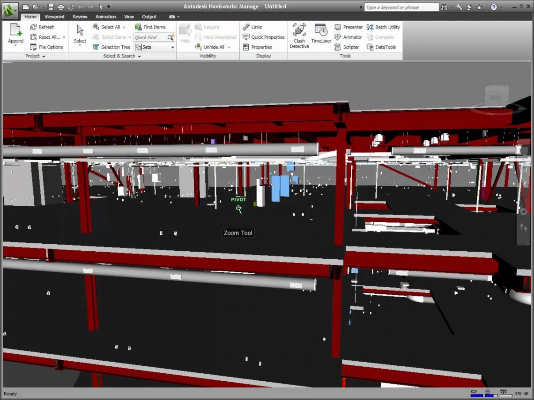The image size is (534, 400).
Task: Open the Animator tool
Action: click(x=348, y=37)
